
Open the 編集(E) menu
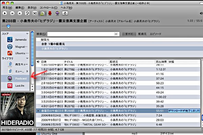coord(20,8)
